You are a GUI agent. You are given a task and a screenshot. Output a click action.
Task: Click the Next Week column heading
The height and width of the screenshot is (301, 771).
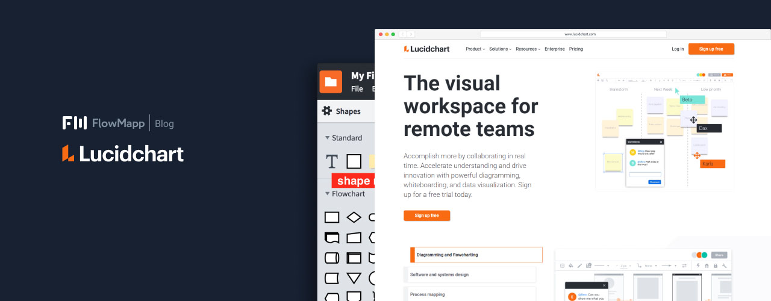663,89
